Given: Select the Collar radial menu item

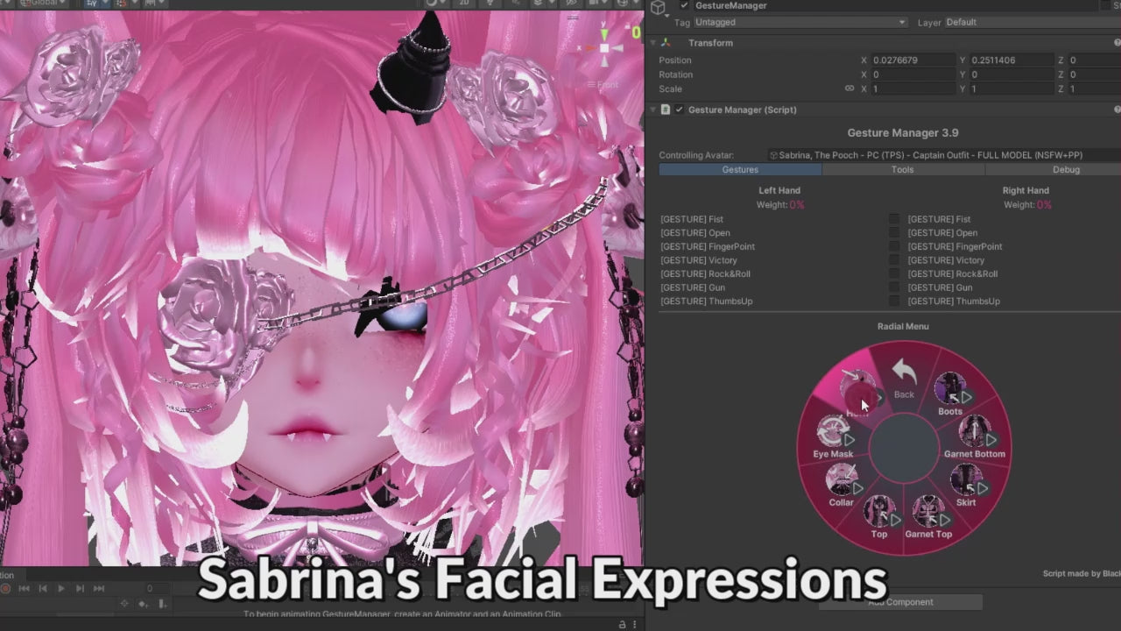Looking at the screenshot, I should click(842, 484).
